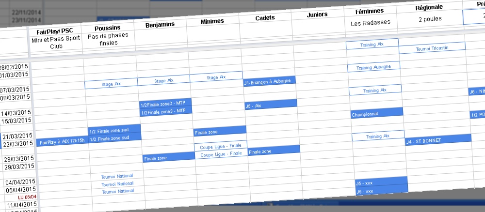Click the lower 1/2 Finale zone sud cell
485x212 pixels.
click(x=115, y=138)
